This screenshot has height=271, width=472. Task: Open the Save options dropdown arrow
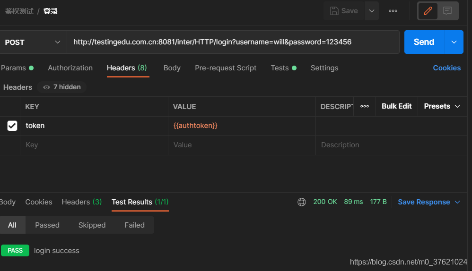pos(372,11)
